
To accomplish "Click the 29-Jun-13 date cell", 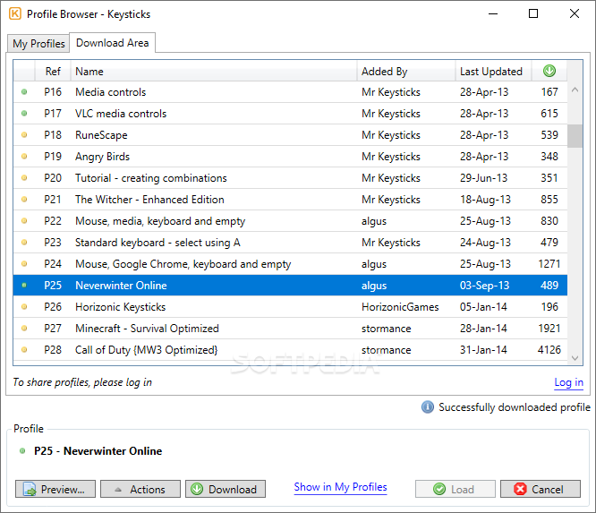I will pyautogui.click(x=483, y=178).
